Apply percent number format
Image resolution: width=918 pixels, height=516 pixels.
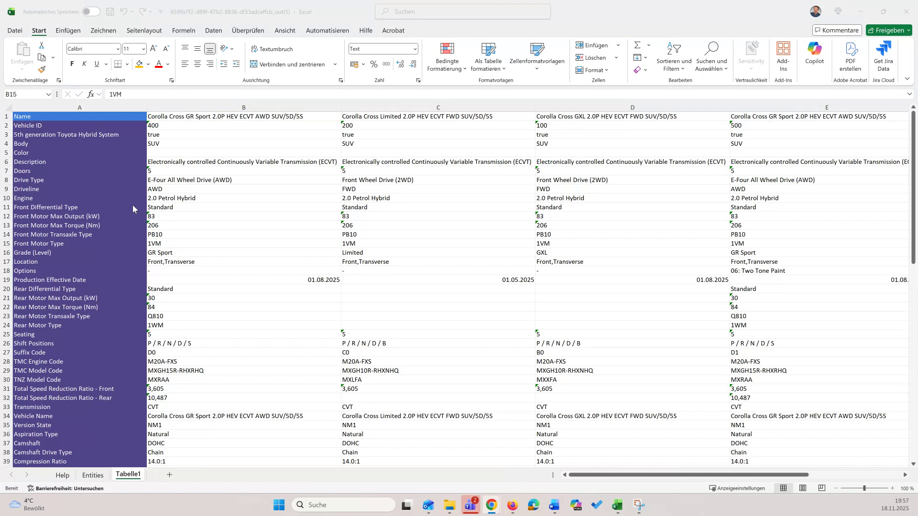point(374,64)
